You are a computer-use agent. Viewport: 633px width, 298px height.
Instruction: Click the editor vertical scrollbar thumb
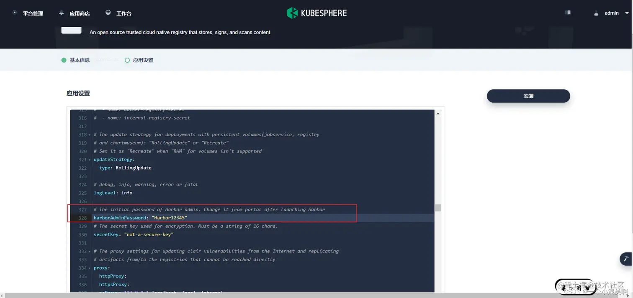point(438,208)
